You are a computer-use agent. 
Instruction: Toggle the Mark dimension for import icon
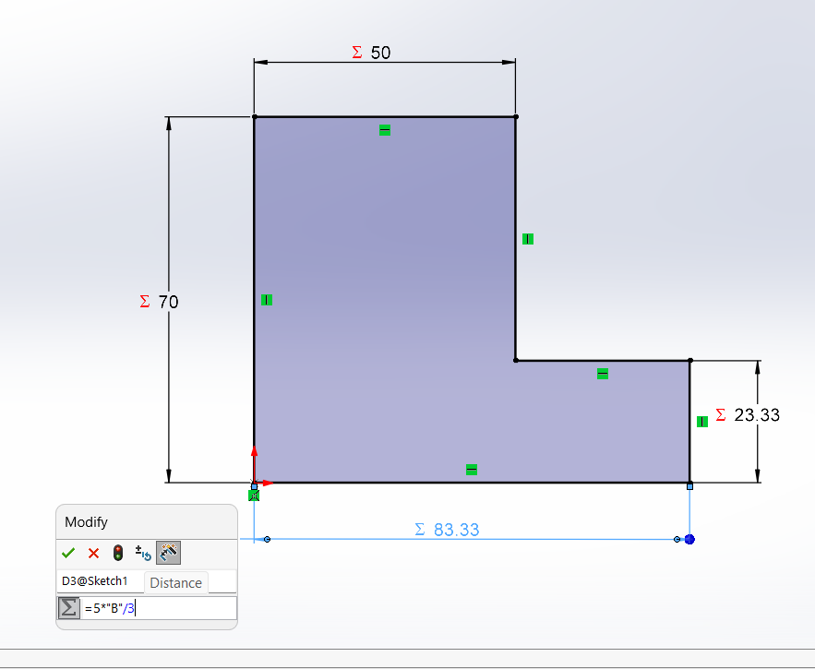(x=168, y=553)
